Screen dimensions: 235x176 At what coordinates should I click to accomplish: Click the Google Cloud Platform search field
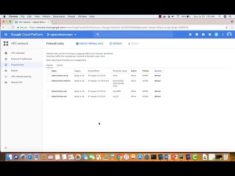[x=133, y=34]
